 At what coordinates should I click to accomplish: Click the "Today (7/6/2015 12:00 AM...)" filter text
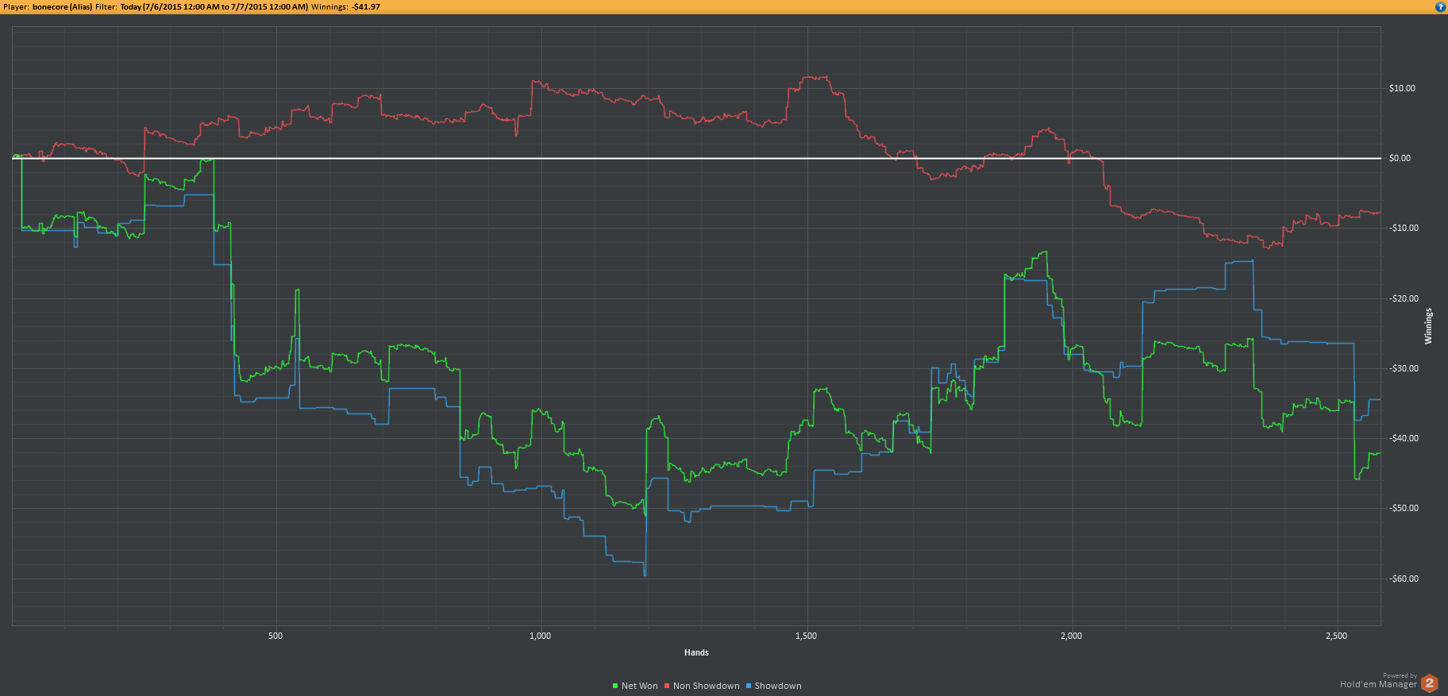point(214,6)
